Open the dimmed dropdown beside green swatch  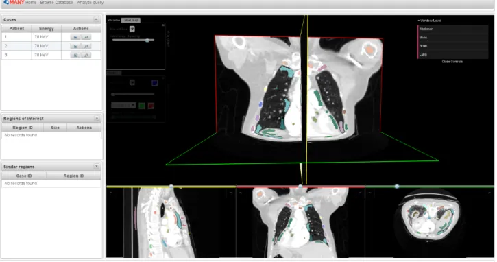pos(123,106)
